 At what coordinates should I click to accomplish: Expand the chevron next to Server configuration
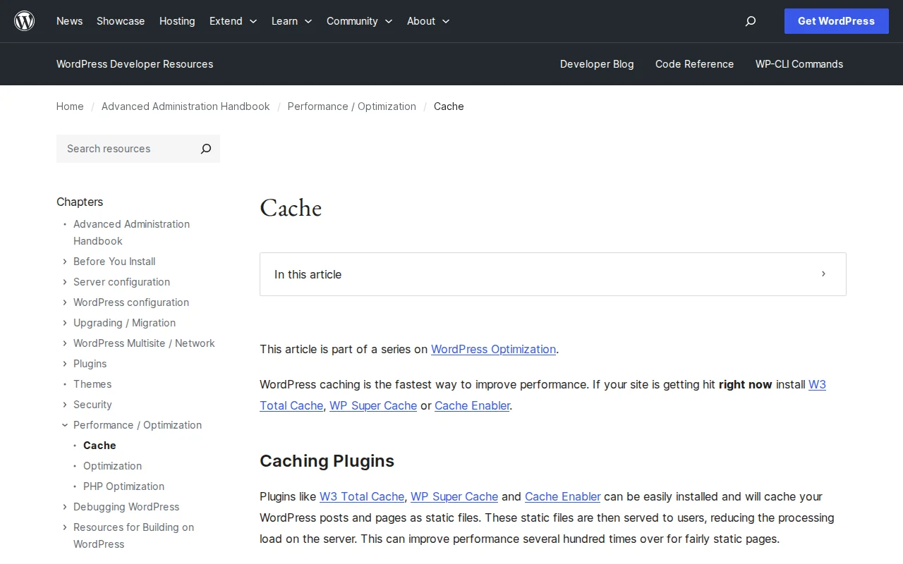click(x=65, y=282)
